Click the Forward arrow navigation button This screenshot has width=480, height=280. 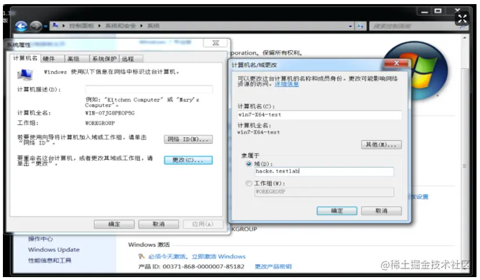coord(36,26)
